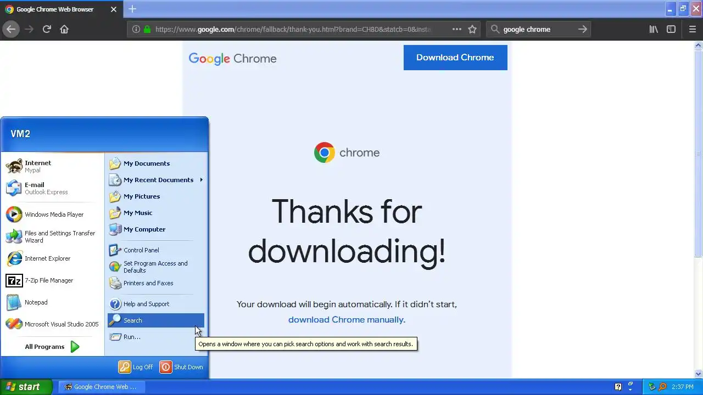This screenshot has width=703, height=395.
Task: Click the Windows start button
Action: pyautogui.click(x=26, y=387)
